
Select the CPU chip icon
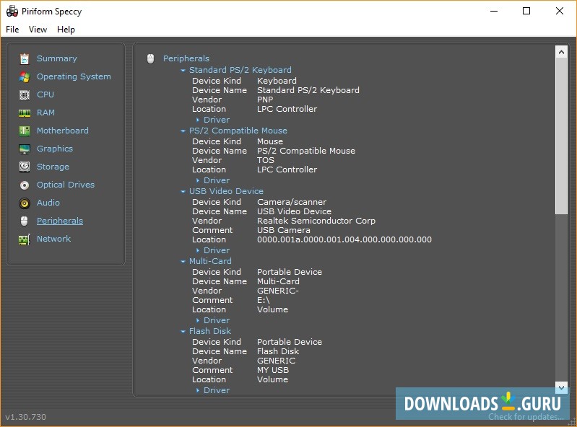click(25, 94)
